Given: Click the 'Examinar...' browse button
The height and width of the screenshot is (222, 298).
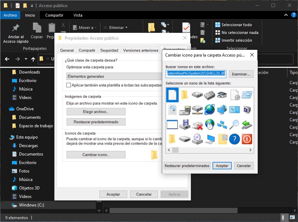Looking at the screenshot, I should click(241, 74).
